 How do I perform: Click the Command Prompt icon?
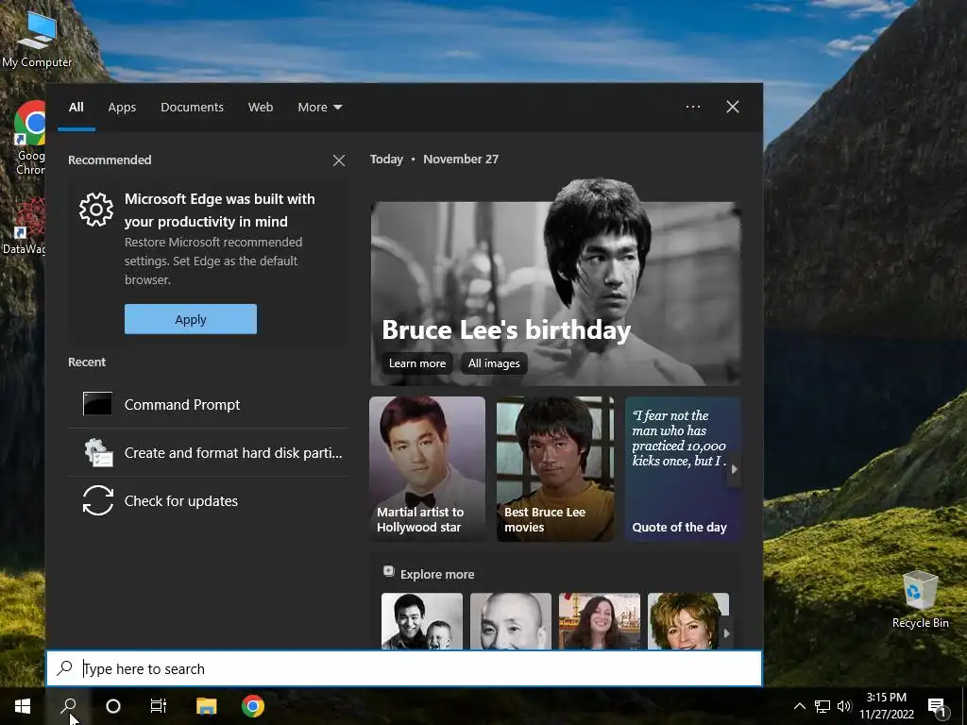coord(97,404)
